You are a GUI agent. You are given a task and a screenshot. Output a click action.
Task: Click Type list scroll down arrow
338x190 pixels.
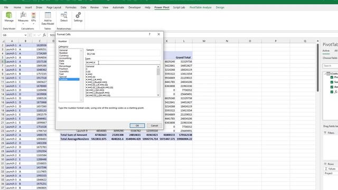pyautogui.click(x=158, y=95)
